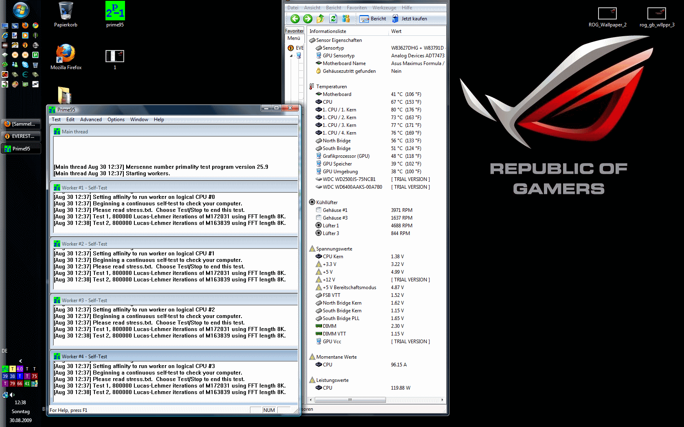684x427 pixels.
Task: Open the Test menu in Prime95
Action: click(56, 120)
